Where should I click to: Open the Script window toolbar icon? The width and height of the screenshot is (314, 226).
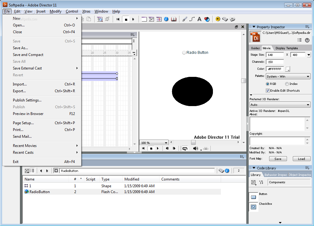coord(225,19)
